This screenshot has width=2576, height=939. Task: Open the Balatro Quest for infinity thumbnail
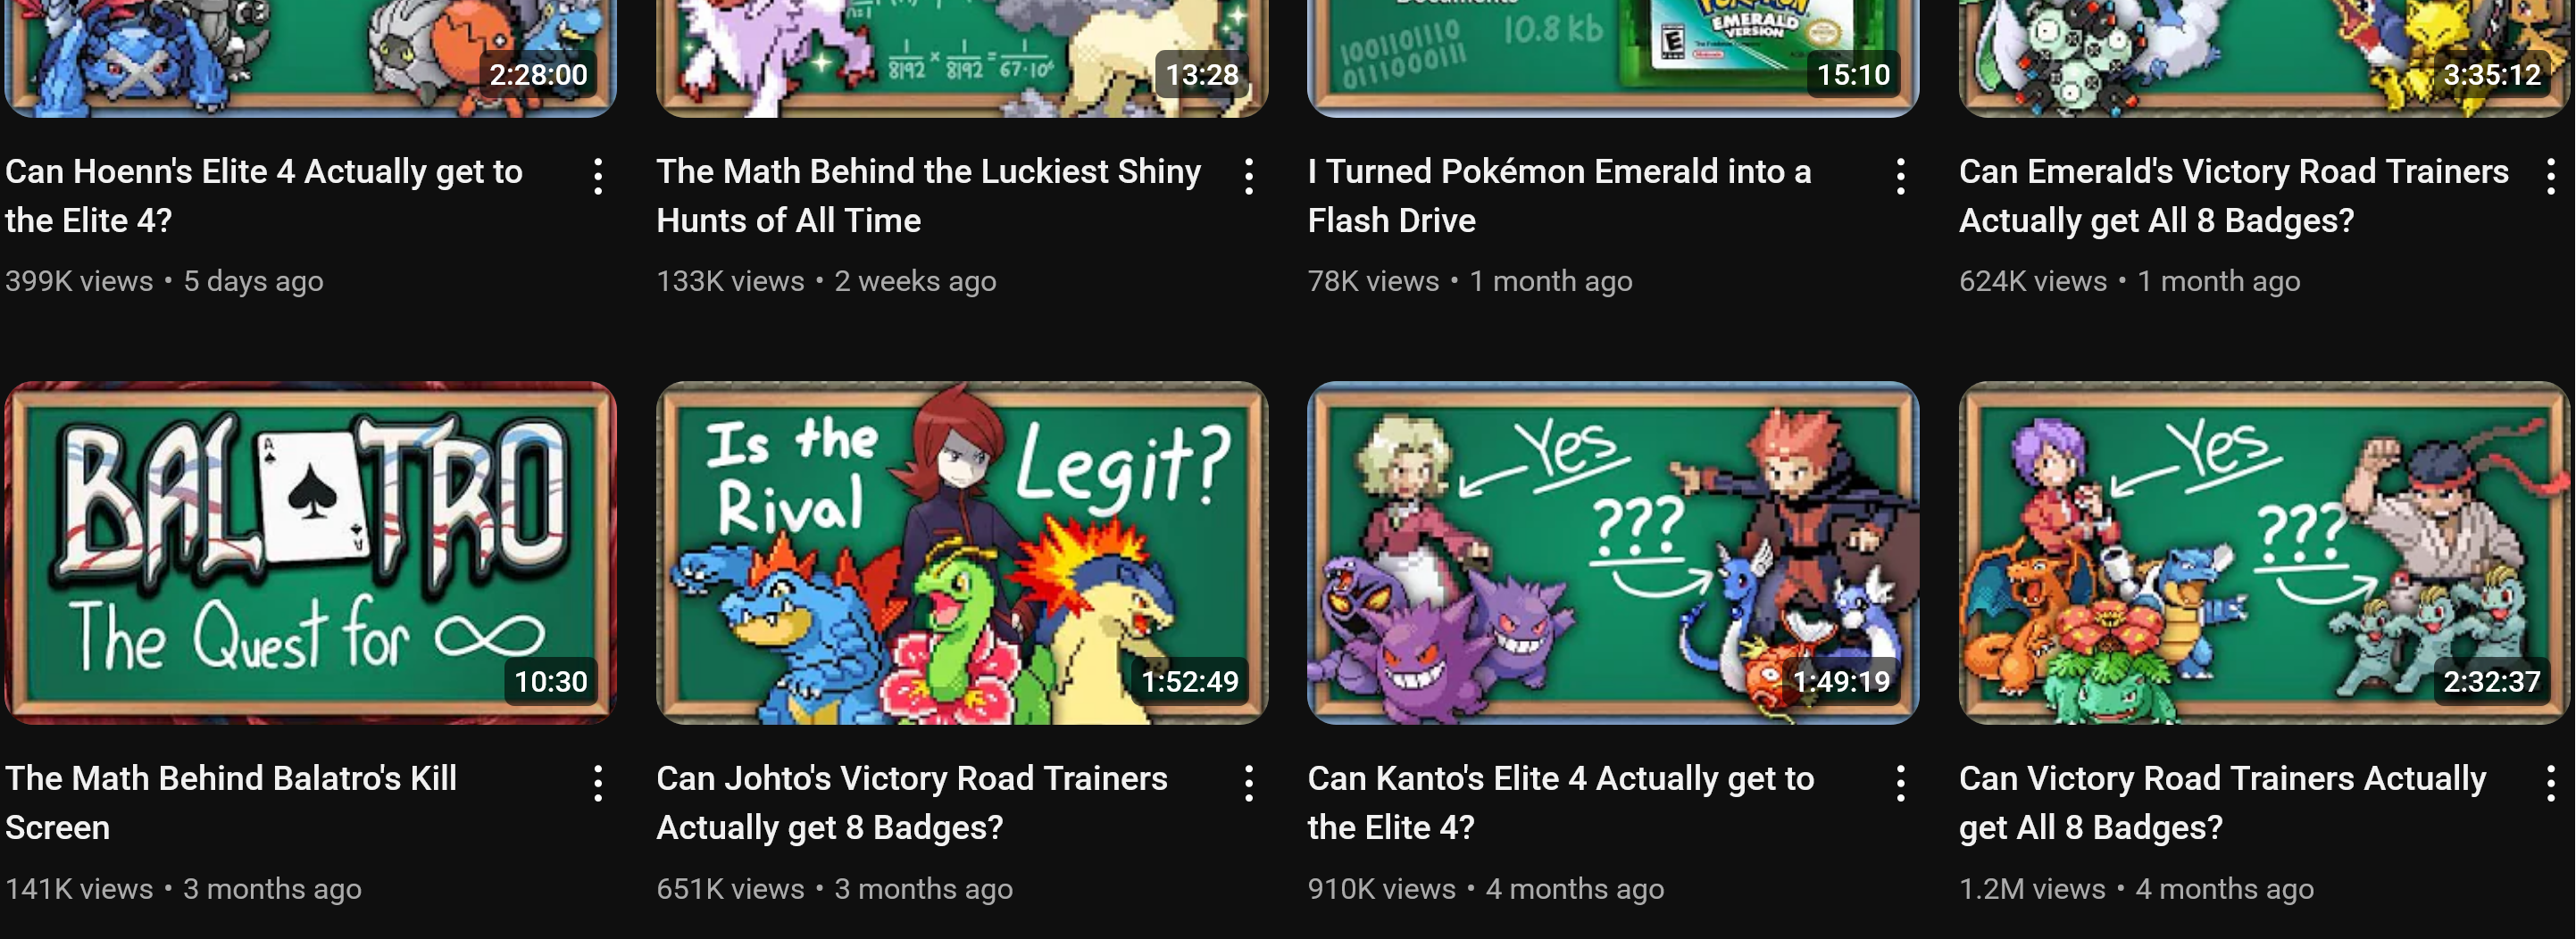click(x=311, y=553)
